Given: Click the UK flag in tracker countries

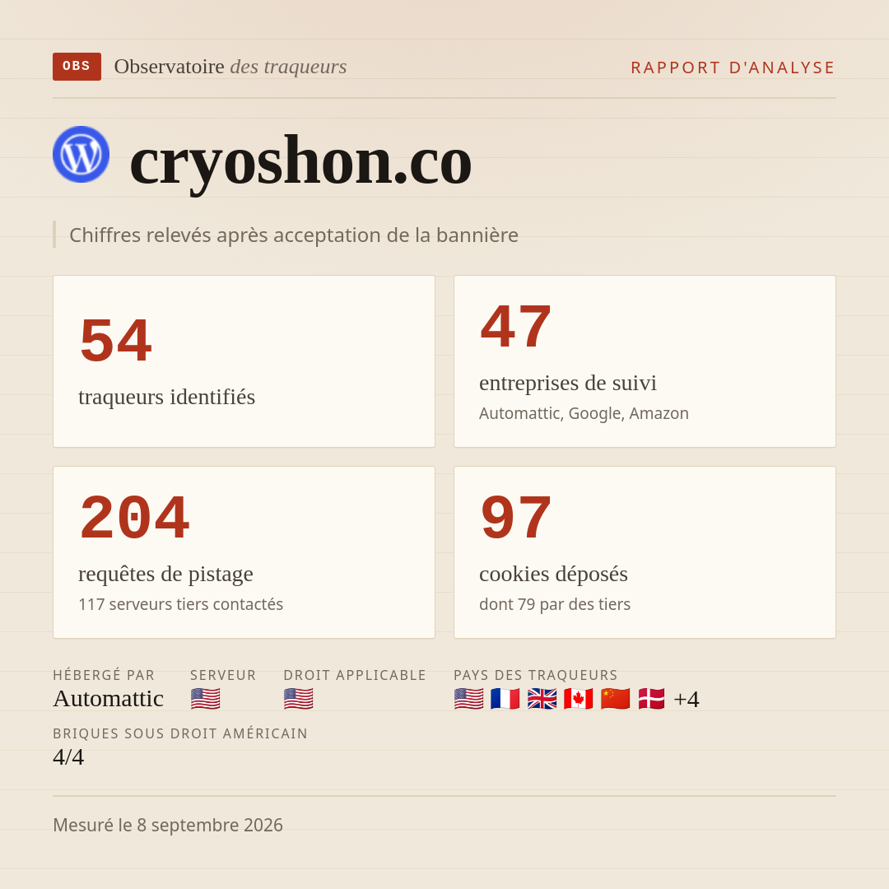Looking at the screenshot, I should click(x=542, y=699).
